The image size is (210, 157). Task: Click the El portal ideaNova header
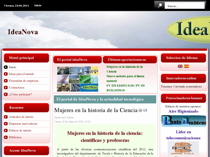click(77, 60)
